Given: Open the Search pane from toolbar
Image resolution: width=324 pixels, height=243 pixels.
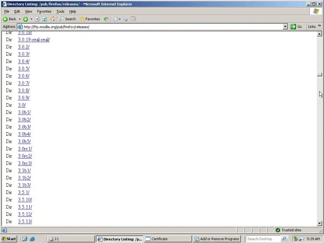Looking at the screenshot, I should tap(68, 19).
